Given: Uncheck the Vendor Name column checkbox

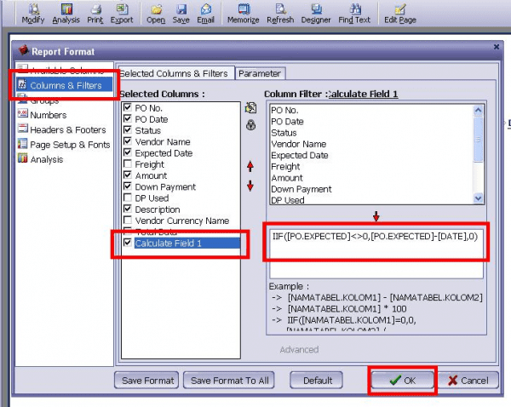Looking at the screenshot, I should click(128, 142).
